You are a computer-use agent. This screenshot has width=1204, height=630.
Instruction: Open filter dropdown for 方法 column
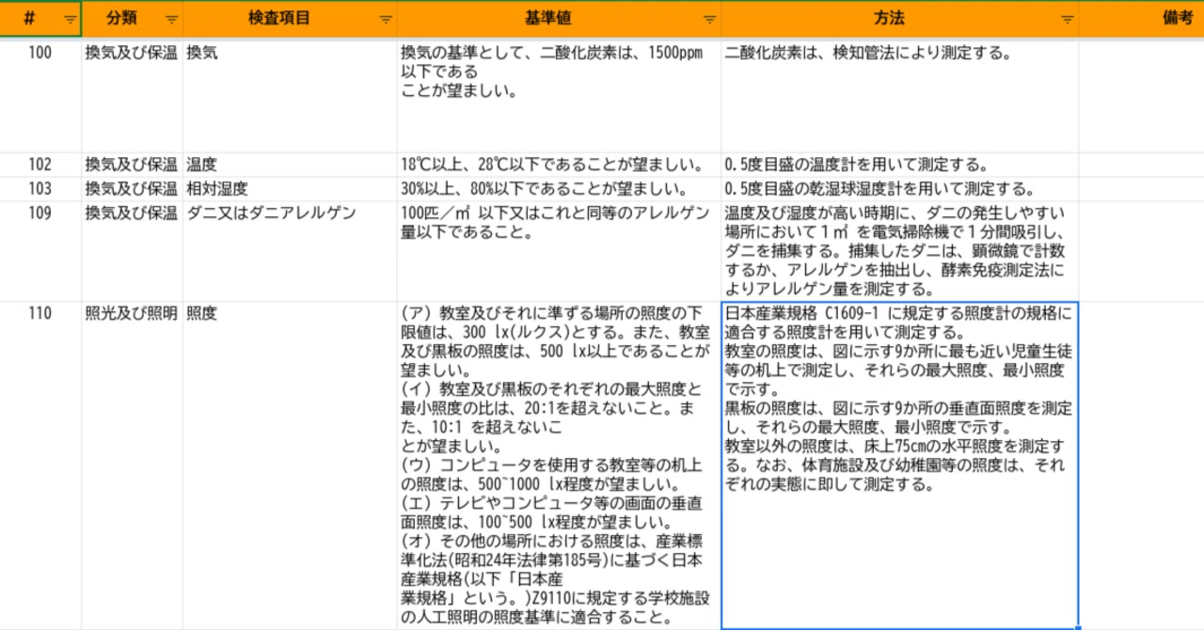coord(1067,19)
